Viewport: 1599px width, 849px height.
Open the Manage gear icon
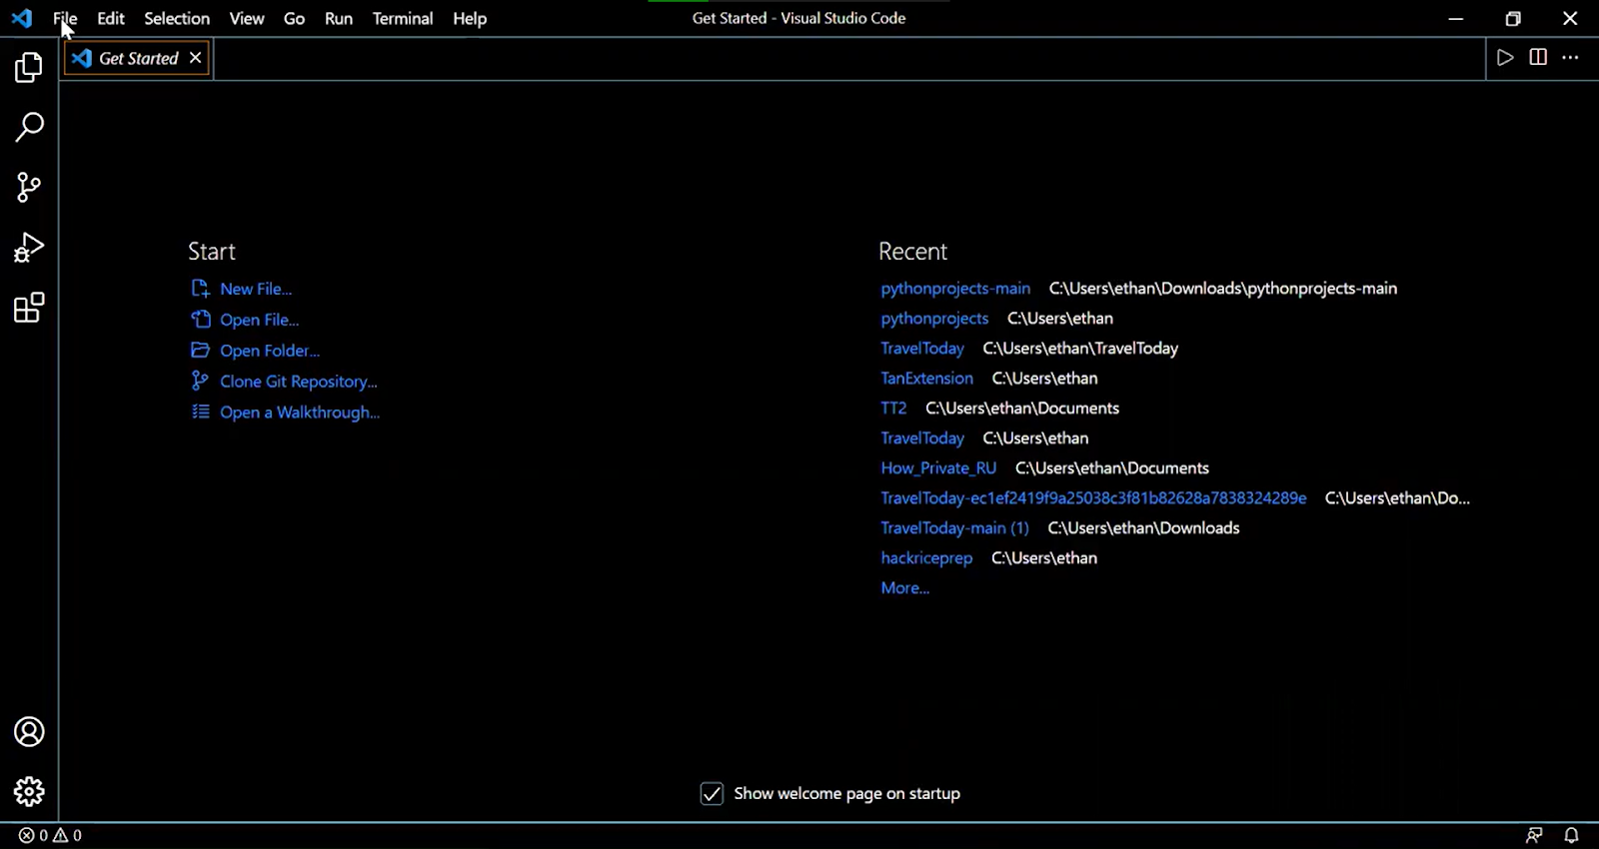(x=29, y=792)
